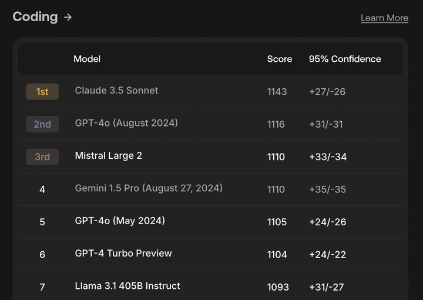Click Llama 3.1 405B Instruct model name

[127, 286]
